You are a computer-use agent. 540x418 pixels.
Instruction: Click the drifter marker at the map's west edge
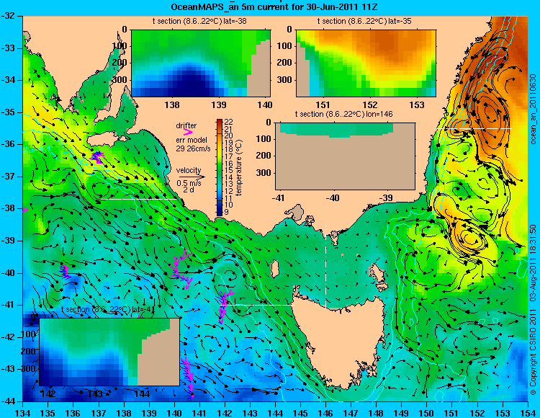pos(24,210)
